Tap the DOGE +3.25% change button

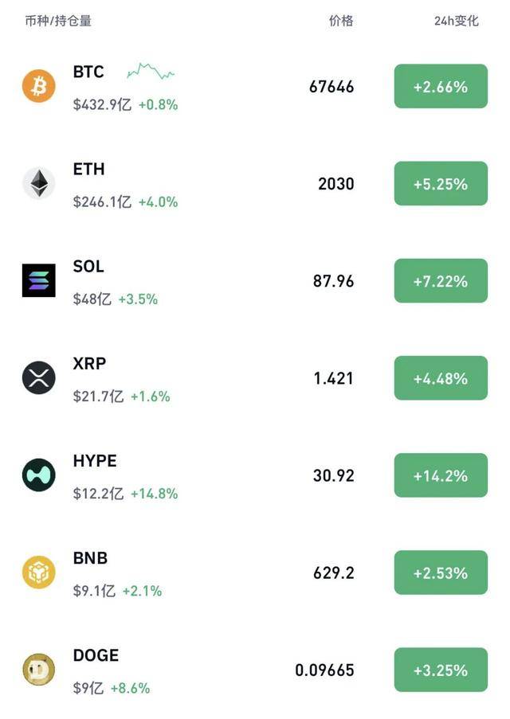click(x=441, y=670)
